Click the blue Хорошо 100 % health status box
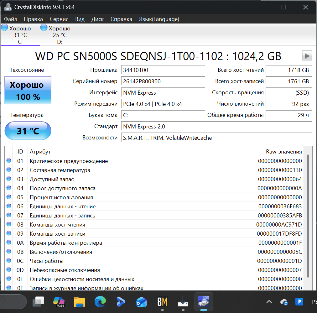This screenshot has width=317, height=313. click(x=28, y=90)
